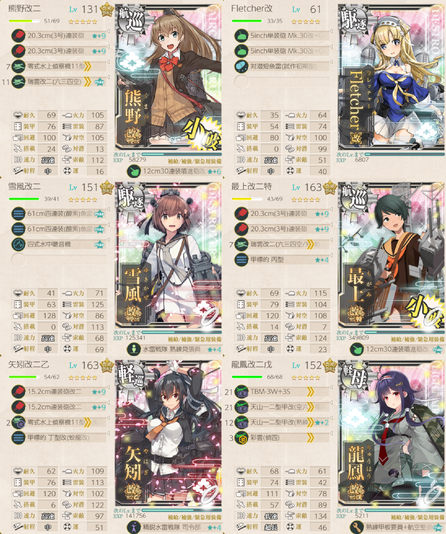446x534 pixels.
Task: Open Yahagi's first 15.2cm連装砲改二 slot
Action: point(59,392)
